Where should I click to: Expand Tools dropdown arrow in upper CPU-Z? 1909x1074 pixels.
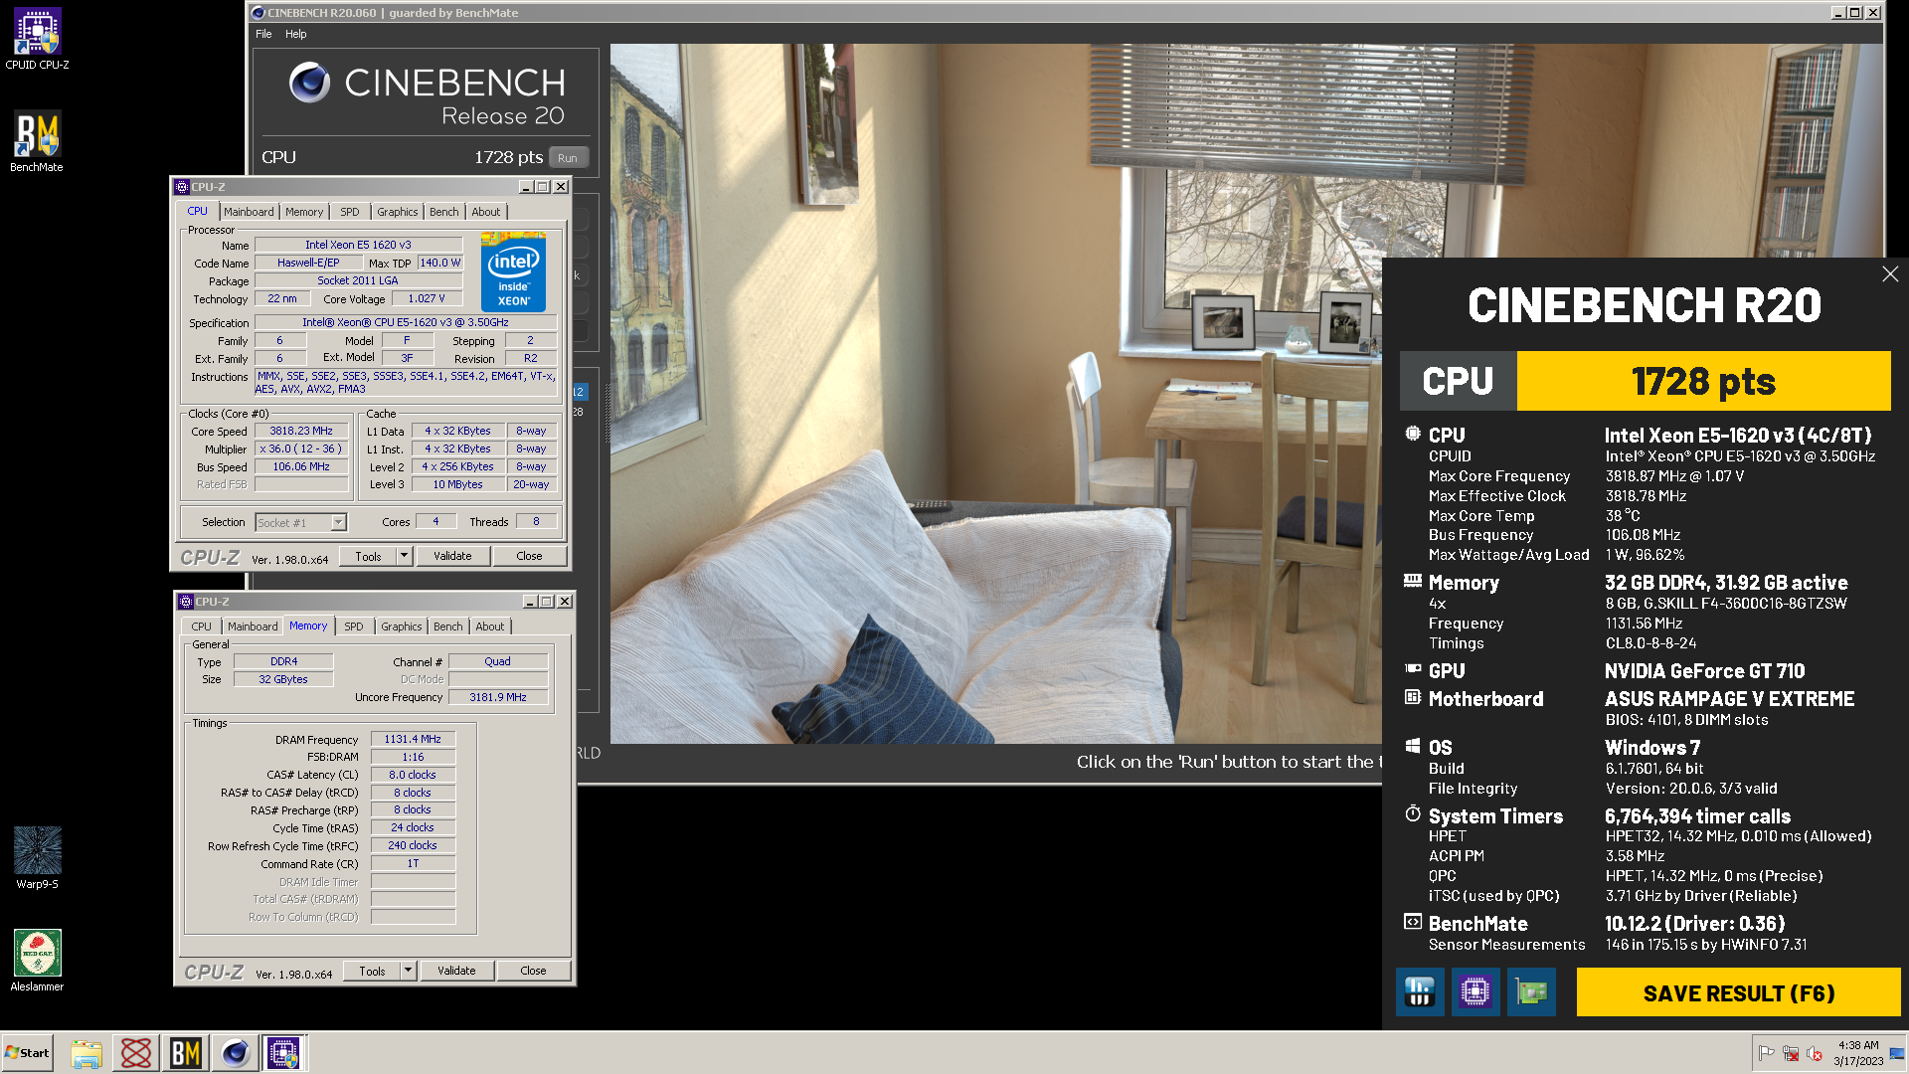pos(405,556)
